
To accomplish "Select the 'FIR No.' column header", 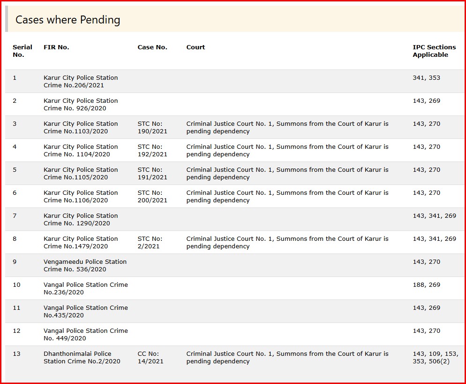I will 56,47.
